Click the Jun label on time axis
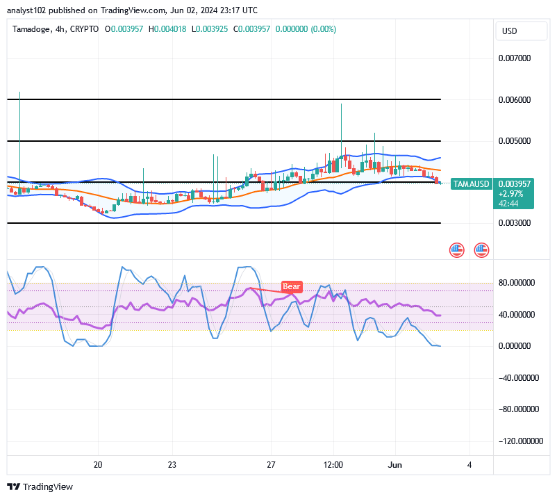This screenshot has height=499, width=557. pos(394,465)
